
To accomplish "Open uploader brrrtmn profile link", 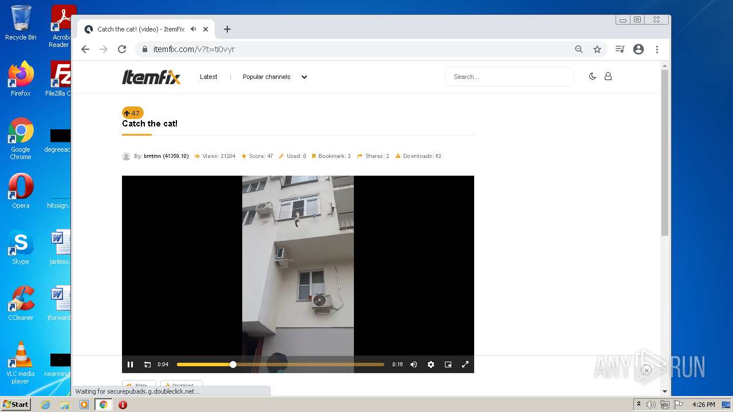I will click(166, 156).
